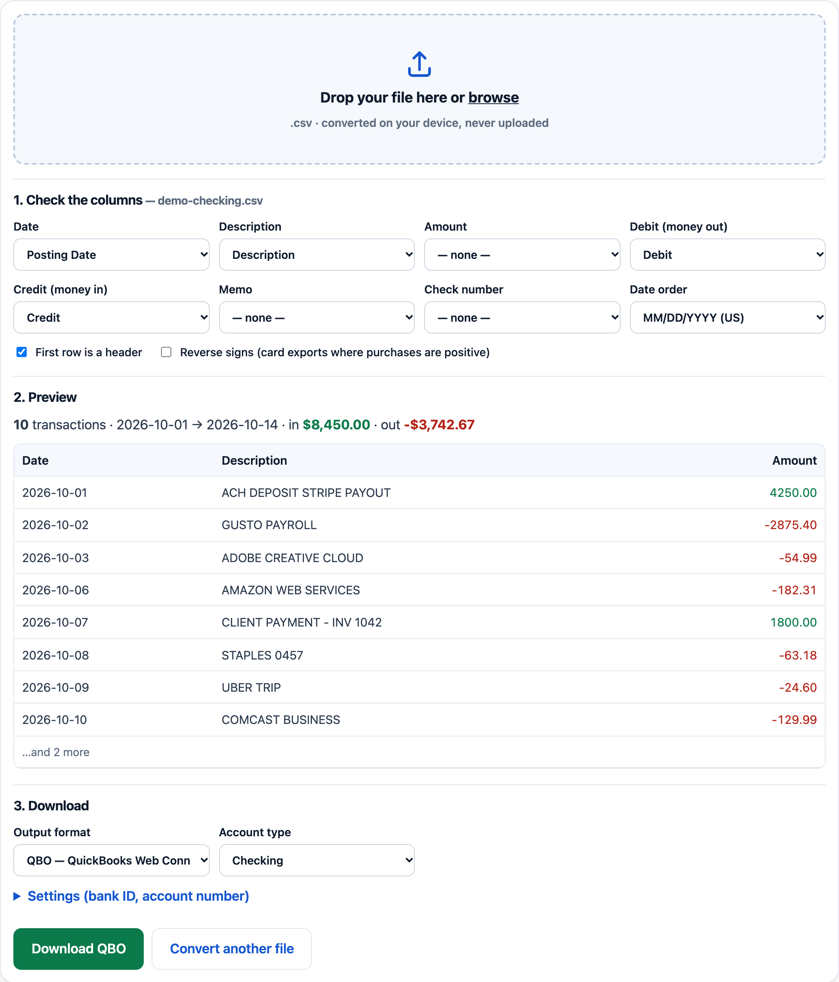Open the Date column dropdown
This screenshot has height=982, width=839.
click(x=112, y=255)
